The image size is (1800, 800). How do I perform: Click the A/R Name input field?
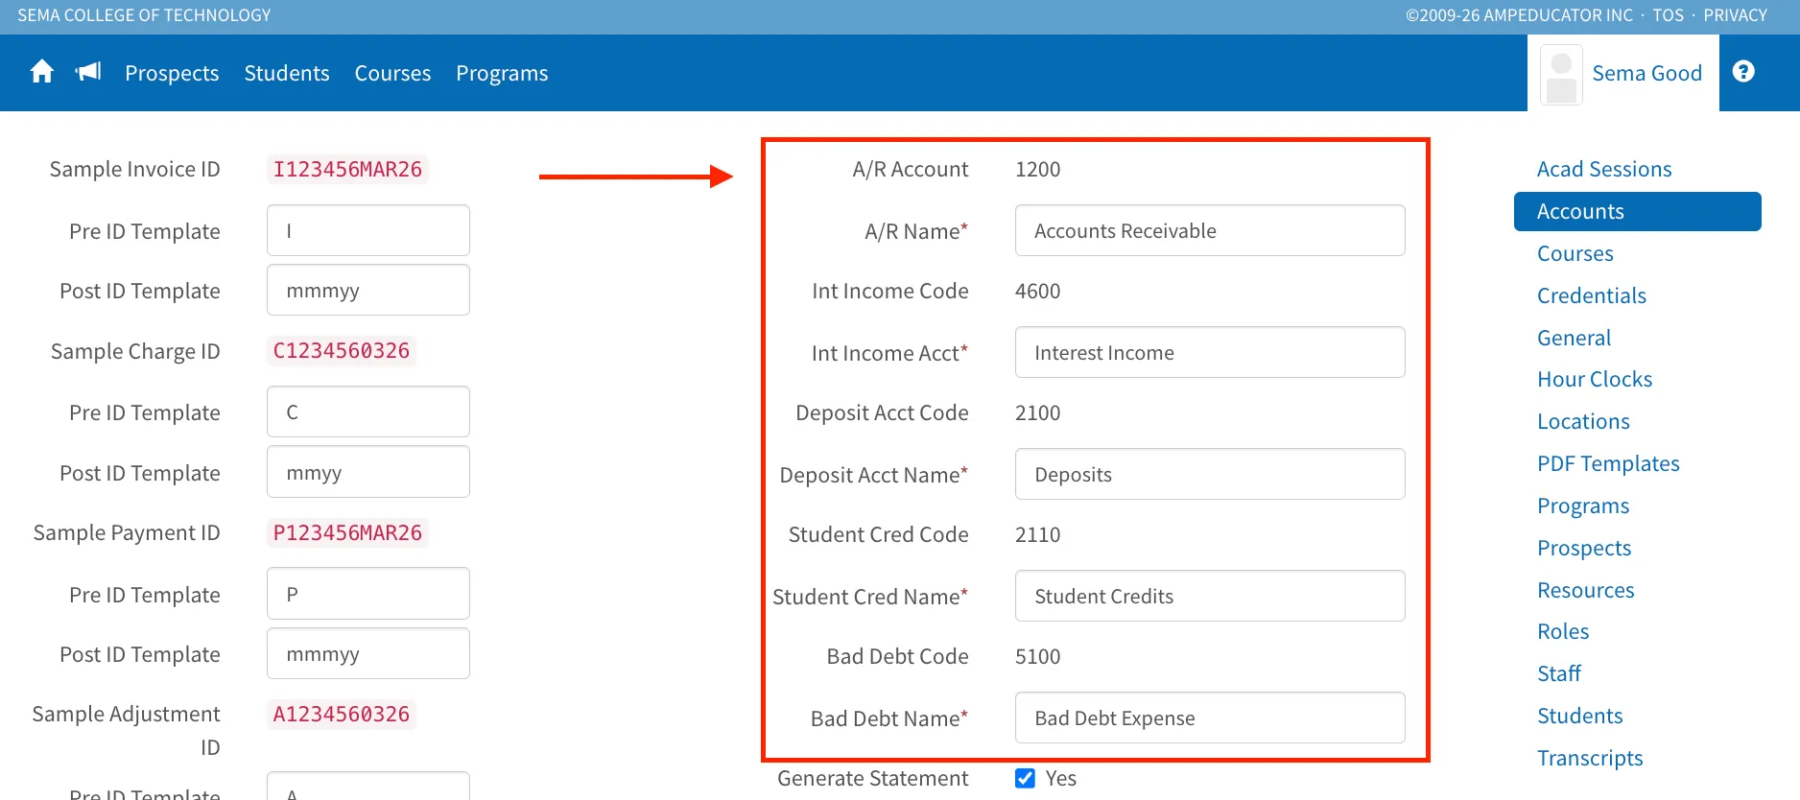(1210, 230)
